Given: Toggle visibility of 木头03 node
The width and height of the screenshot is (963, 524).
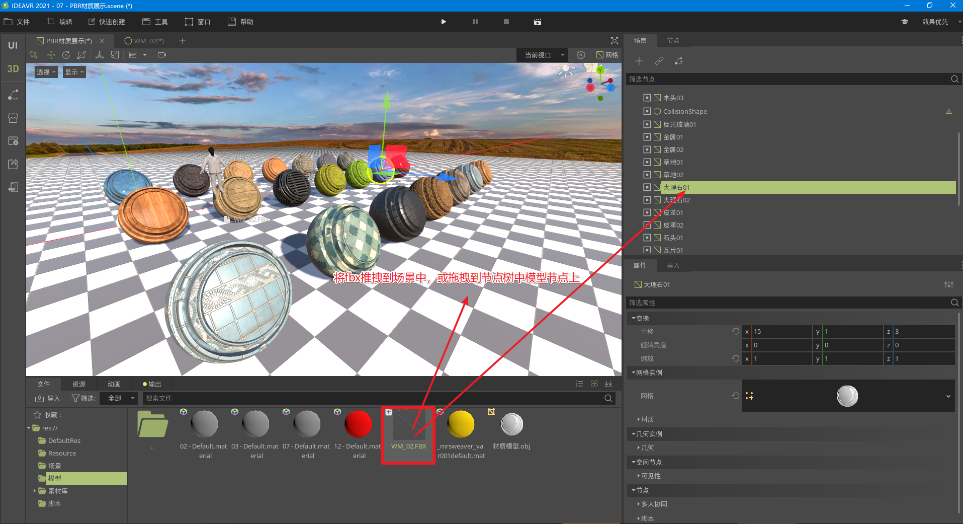Looking at the screenshot, I should [x=647, y=98].
